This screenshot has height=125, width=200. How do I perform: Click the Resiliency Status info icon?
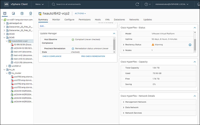(190, 45)
